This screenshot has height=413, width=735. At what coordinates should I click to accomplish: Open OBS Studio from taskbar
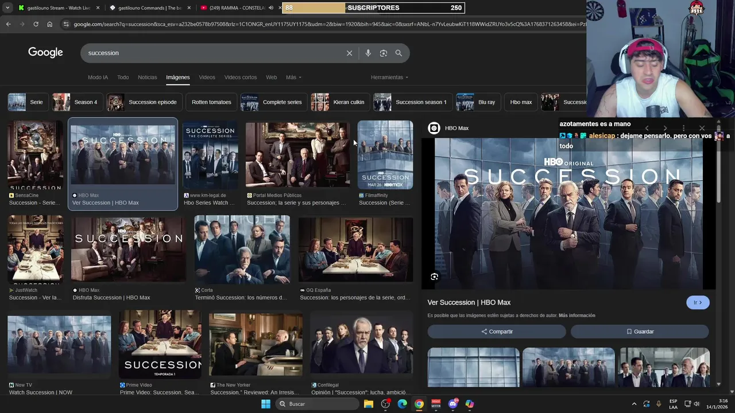click(385, 404)
